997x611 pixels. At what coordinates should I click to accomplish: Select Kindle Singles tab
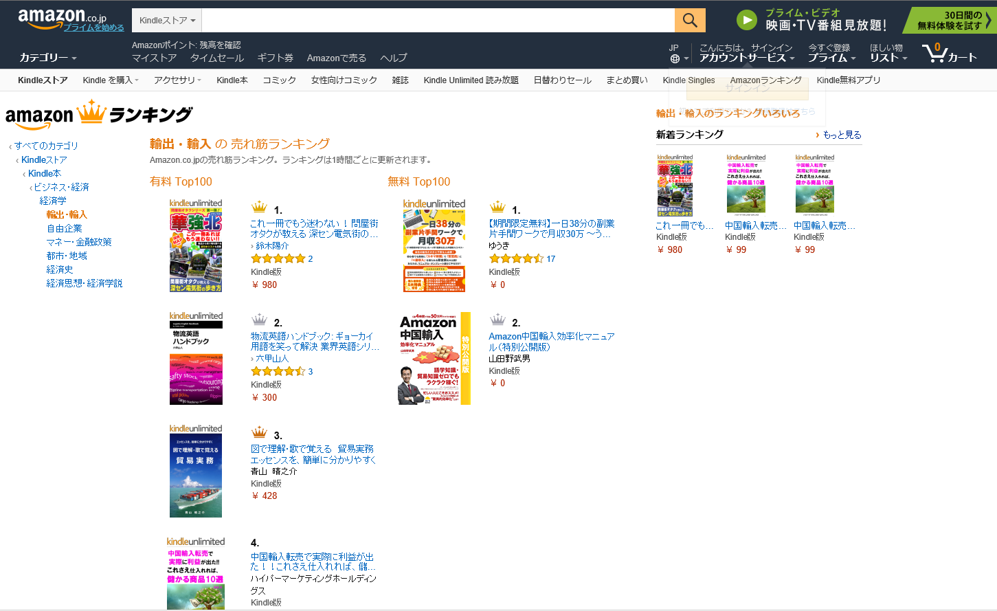[x=688, y=80]
